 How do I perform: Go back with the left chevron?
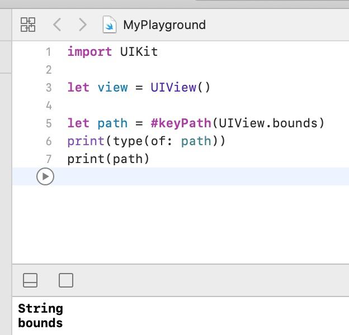point(57,25)
